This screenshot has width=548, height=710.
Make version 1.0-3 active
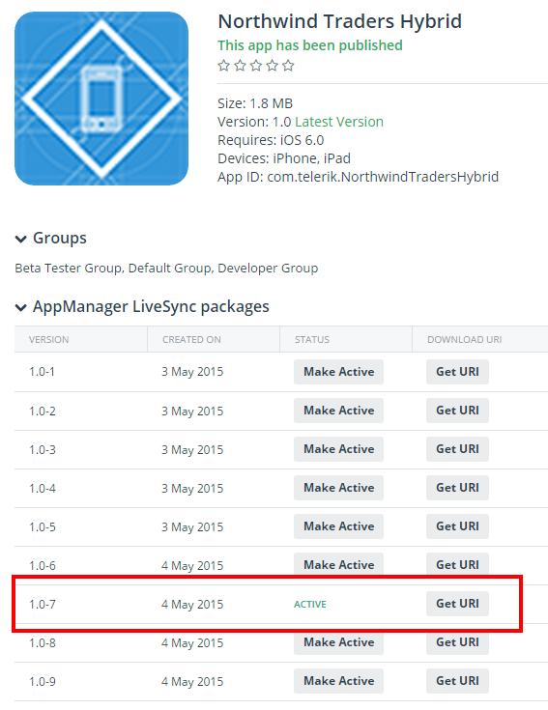(x=339, y=449)
